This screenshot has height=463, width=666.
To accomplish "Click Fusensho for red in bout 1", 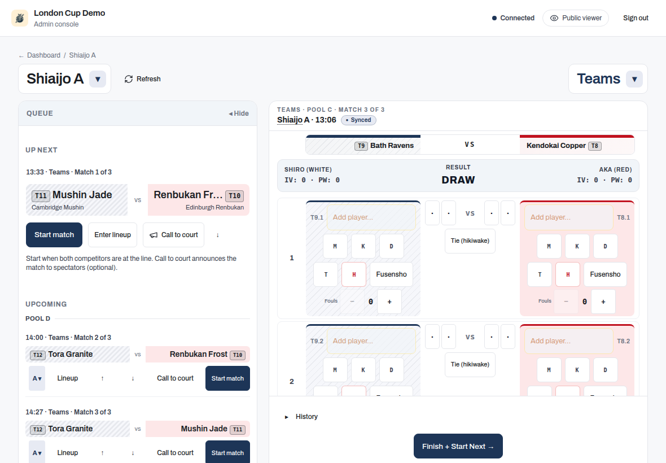I will (x=605, y=274).
